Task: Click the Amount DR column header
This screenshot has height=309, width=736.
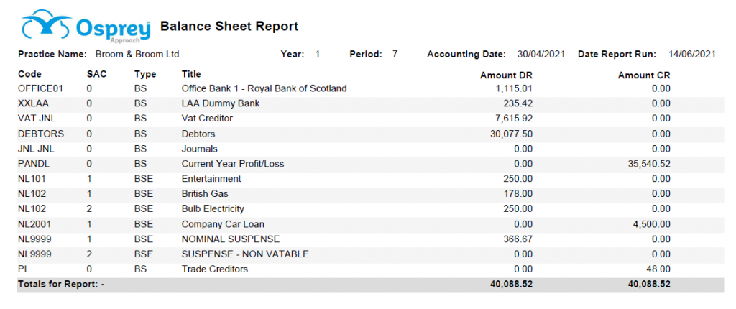Action: click(506, 75)
